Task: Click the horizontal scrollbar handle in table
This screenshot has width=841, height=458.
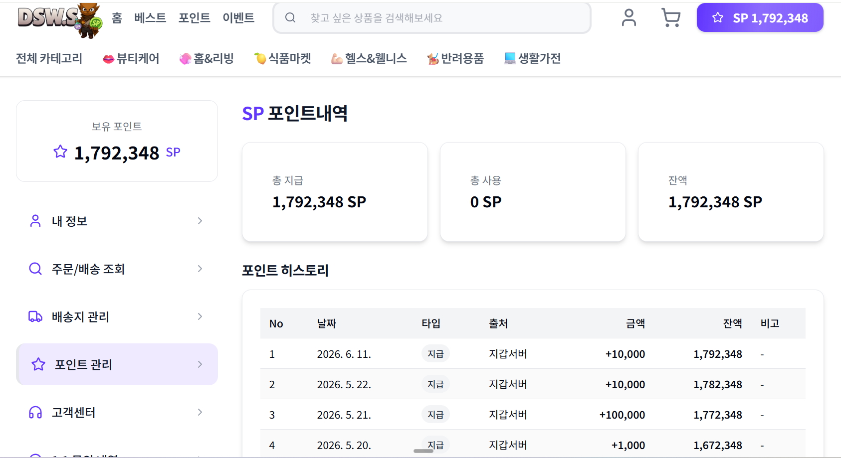Action: pos(423,451)
